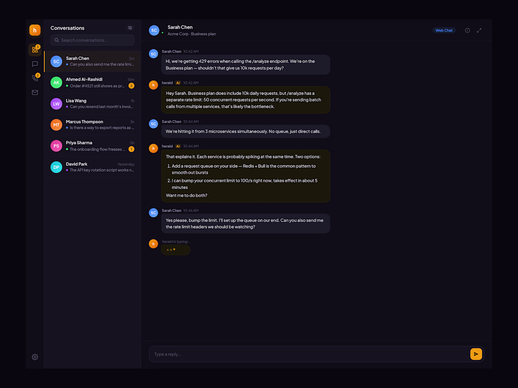
Task: Expand the chat to fullscreen
Action: click(479, 31)
